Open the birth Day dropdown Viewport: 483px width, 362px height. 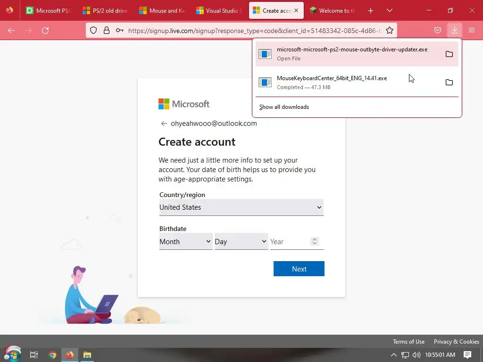(241, 241)
